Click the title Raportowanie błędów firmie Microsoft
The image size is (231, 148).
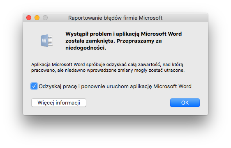(115, 18)
